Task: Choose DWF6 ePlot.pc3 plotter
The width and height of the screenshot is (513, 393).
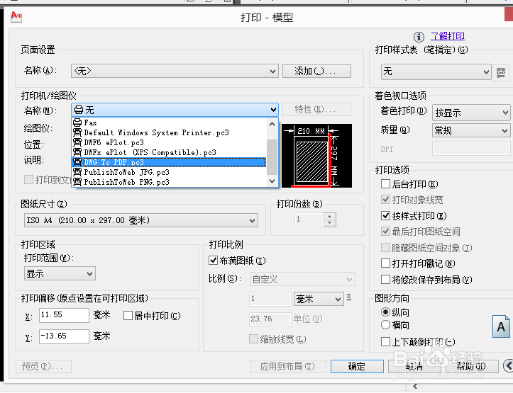Action: pyautogui.click(x=170, y=142)
